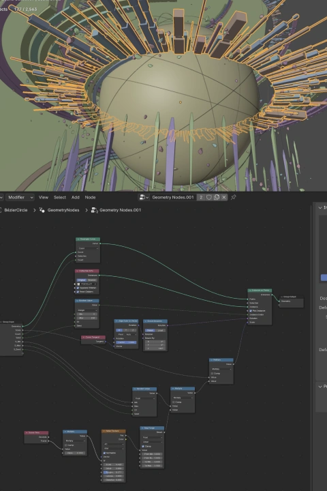Toggle Pick Instance checkbox
327x491 pixels.
coord(251,311)
